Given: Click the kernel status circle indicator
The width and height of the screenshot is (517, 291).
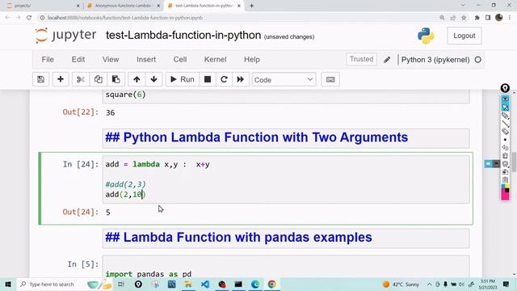Looking at the screenshot, I should [x=477, y=60].
